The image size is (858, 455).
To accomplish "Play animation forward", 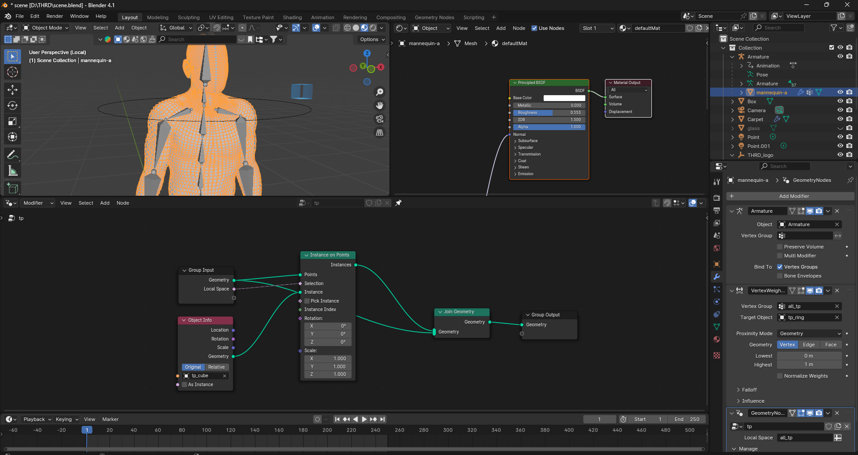I will pyautogui.click(x=364, y=419).
